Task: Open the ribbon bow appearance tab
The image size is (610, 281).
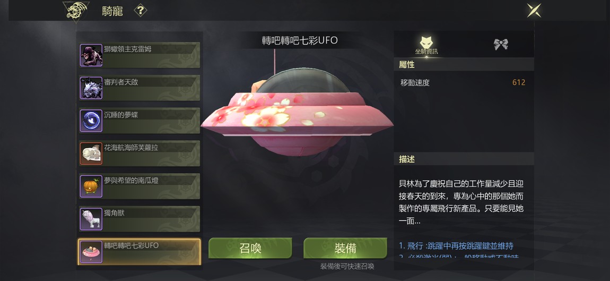Action: (501, 44)
